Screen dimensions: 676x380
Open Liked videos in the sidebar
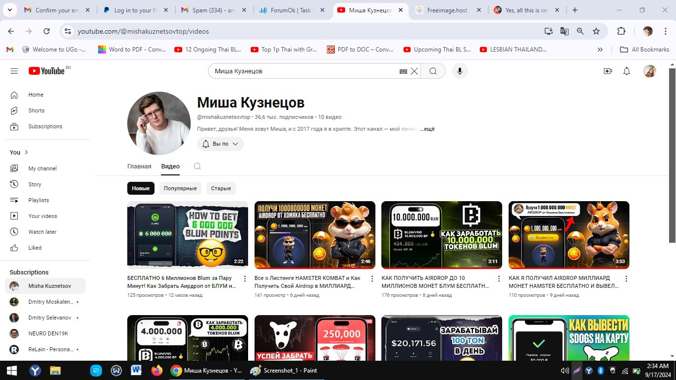pos(45,248)
